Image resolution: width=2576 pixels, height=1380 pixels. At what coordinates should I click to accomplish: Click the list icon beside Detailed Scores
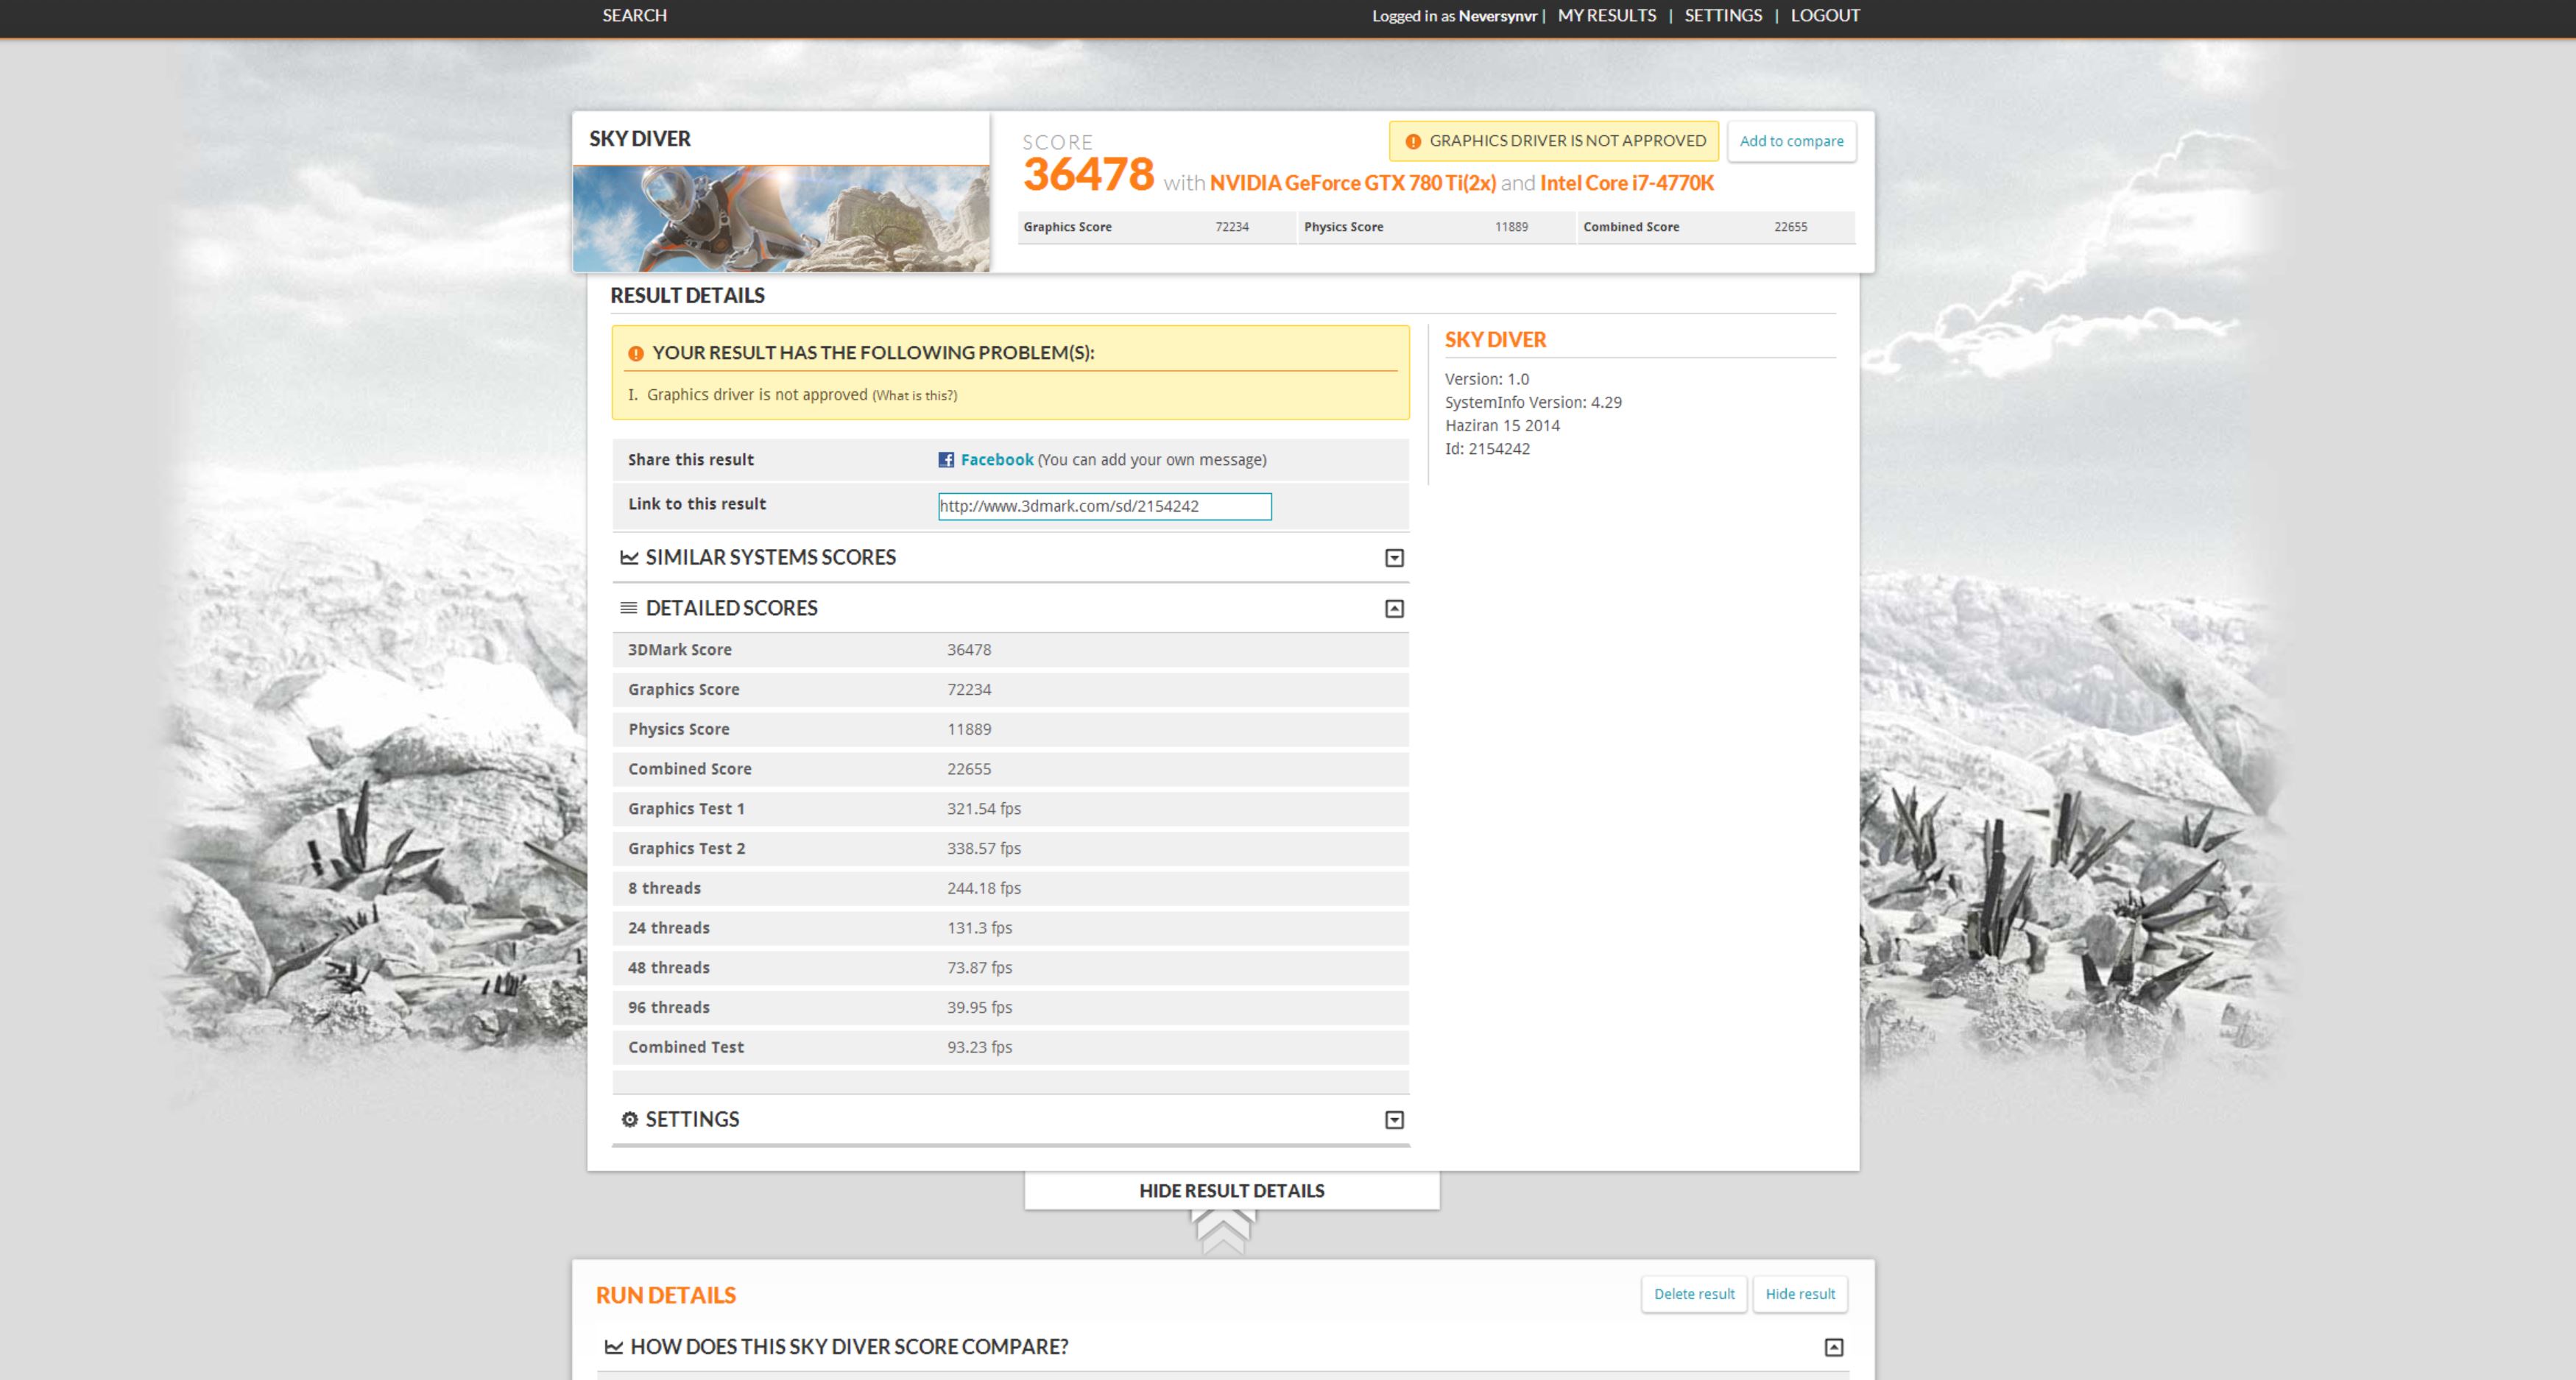pos(629,608)
